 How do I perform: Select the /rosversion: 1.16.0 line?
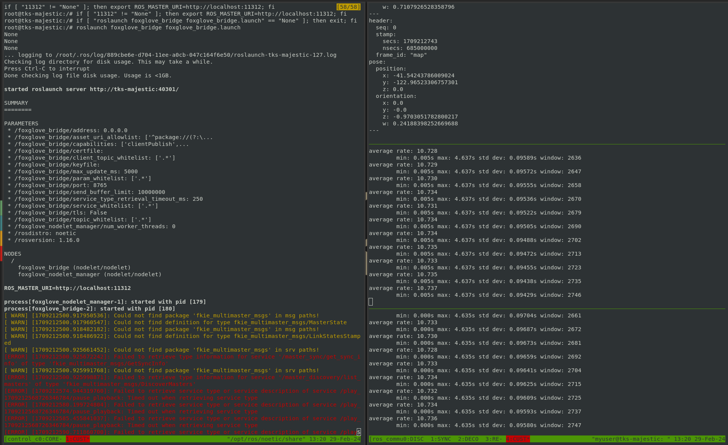[43, 240]
